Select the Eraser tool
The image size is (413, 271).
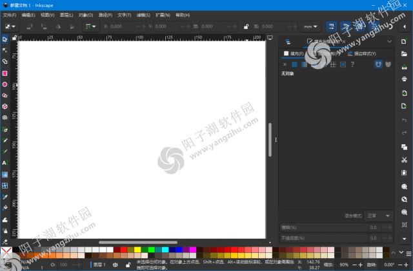point(5,241)
